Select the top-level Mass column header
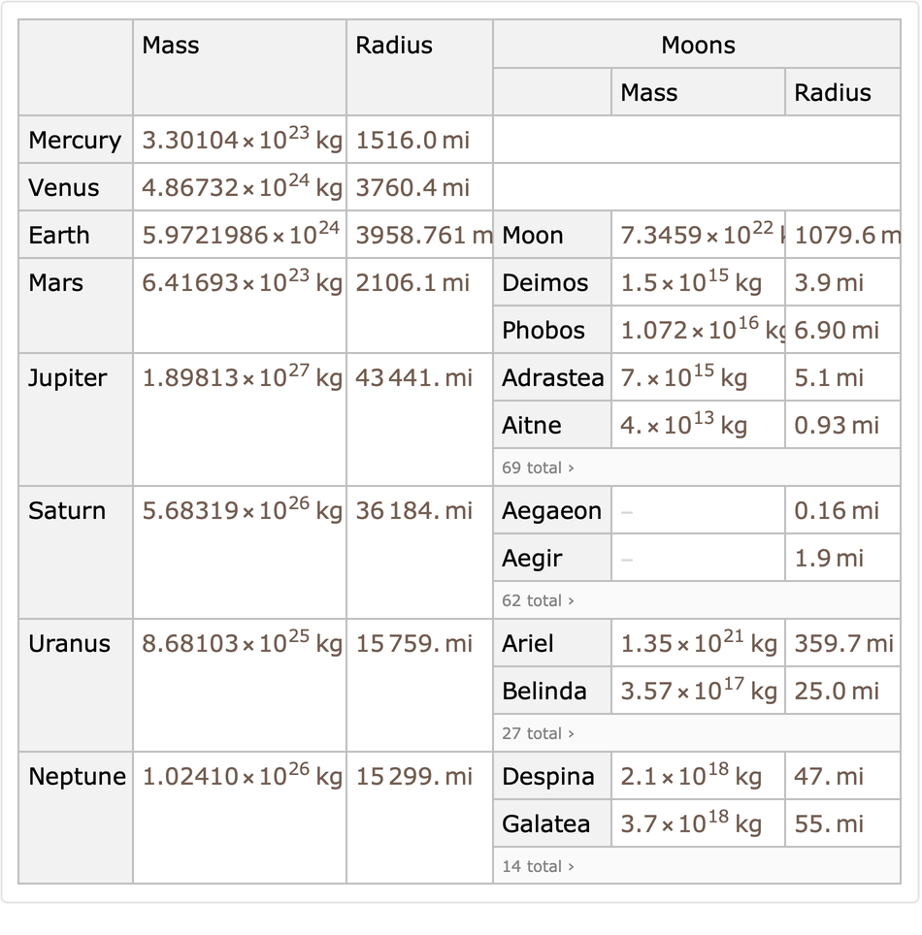Screen dimensions: 922x935 pyautogui.click(x=171, y=45)
